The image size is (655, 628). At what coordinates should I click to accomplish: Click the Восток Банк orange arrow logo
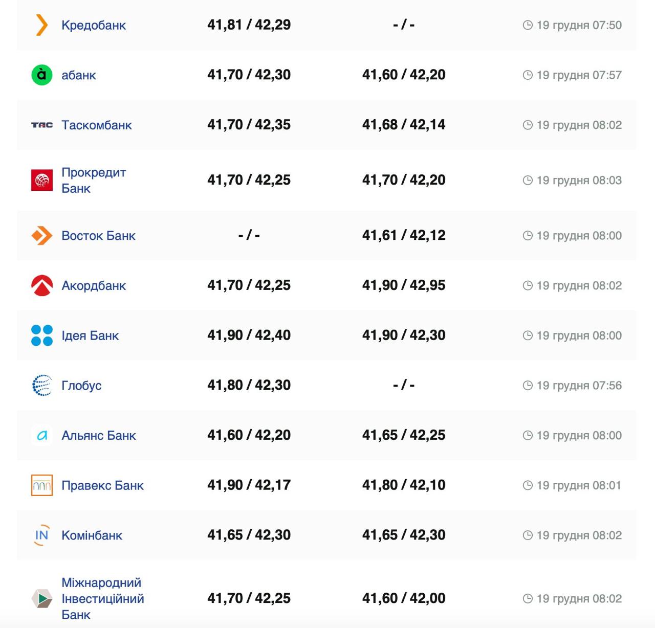tap(42, 236)
